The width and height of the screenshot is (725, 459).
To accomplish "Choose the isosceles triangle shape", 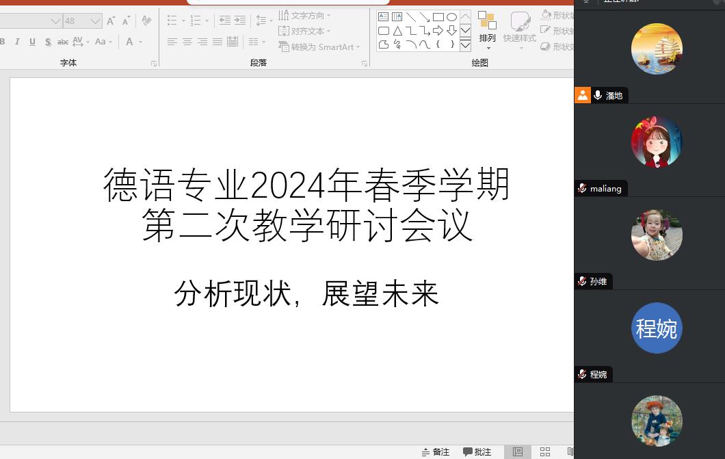I will [397, 31].
